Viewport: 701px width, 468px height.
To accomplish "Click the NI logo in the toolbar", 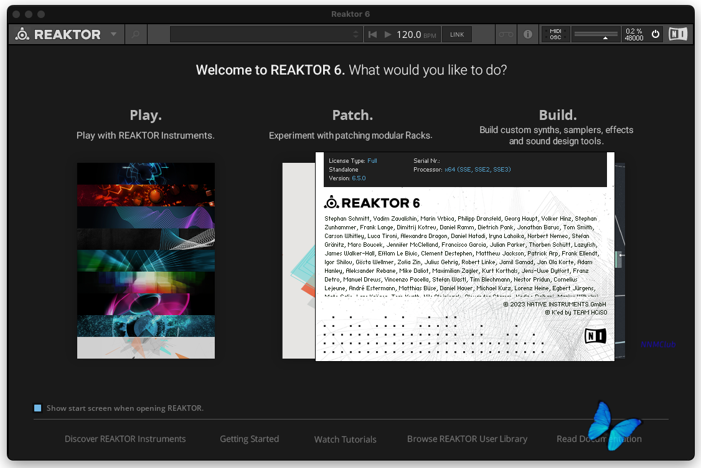I will click(x=678, y=34).
